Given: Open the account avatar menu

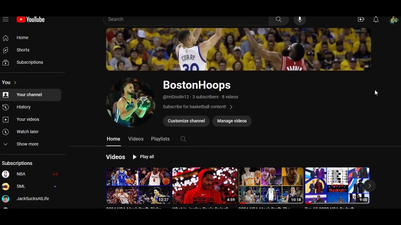Looking at the screenshot, I should (x=393, y=20).
